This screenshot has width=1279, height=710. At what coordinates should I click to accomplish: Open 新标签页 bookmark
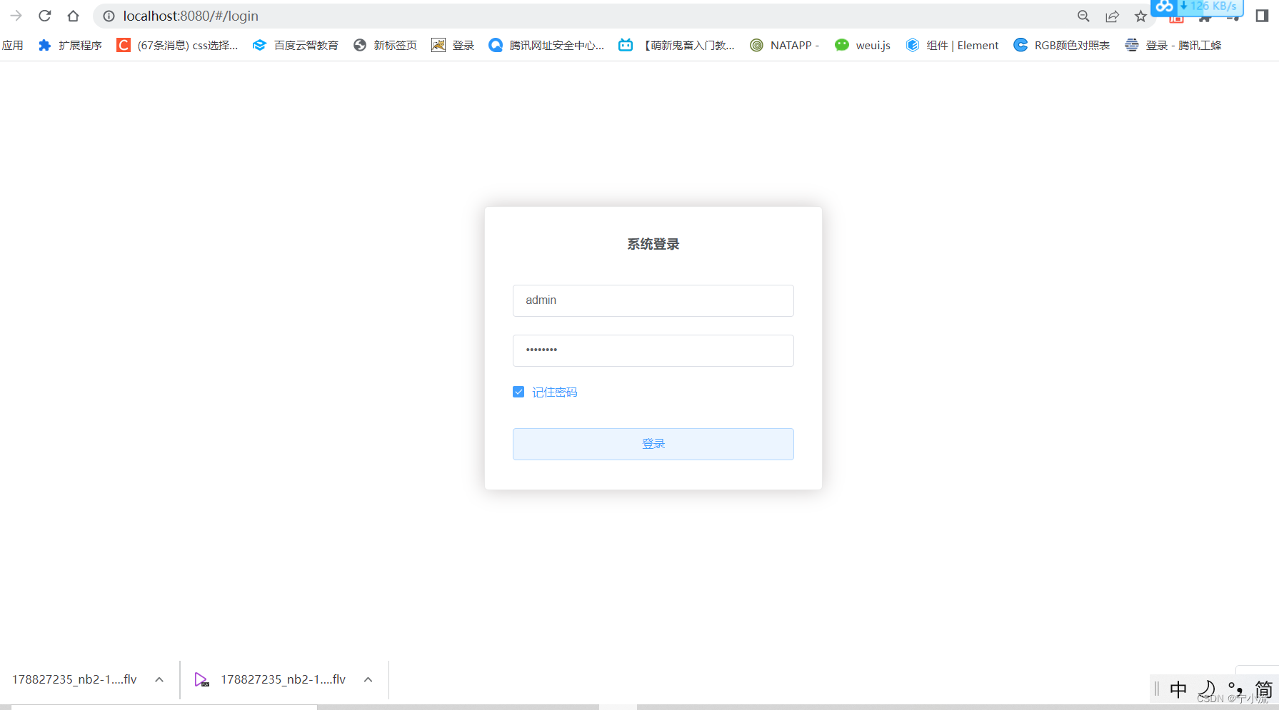pos(385,45)
